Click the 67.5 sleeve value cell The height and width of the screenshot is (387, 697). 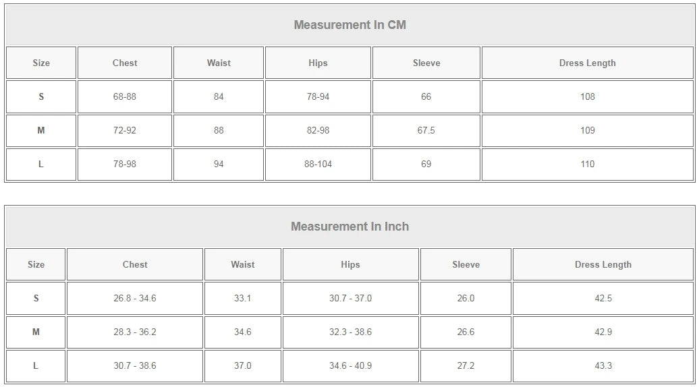click(x=426, y=131)
